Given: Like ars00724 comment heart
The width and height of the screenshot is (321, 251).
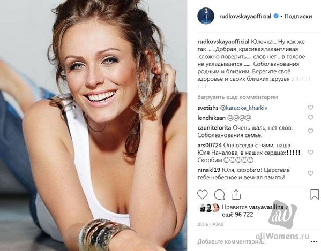Looking at the screenshot, I should click(x=311, y=152).
